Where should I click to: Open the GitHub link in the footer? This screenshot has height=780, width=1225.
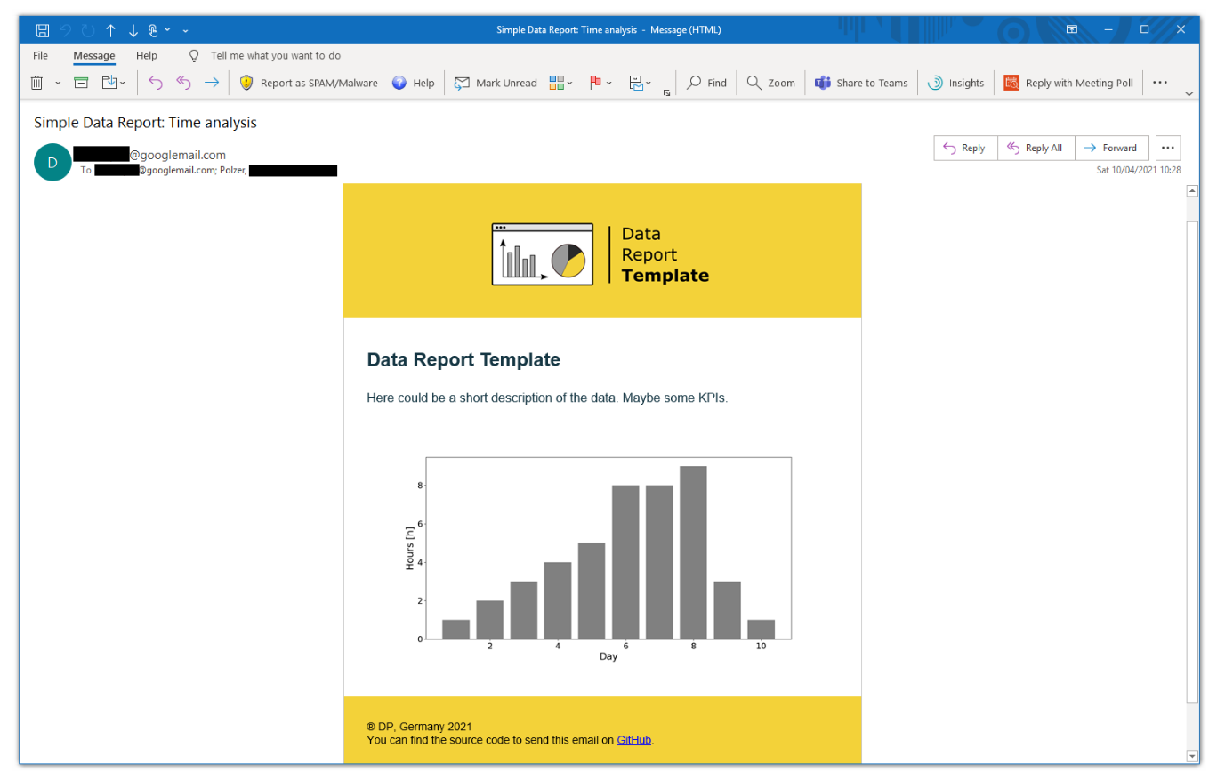pyautogui.click(x=633, y=739)
